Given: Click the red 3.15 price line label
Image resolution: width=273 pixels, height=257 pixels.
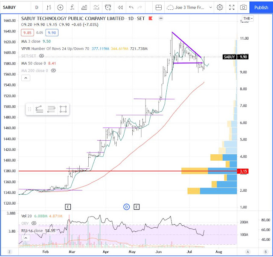Looking at the screenshot, I should tap(243, 171).
